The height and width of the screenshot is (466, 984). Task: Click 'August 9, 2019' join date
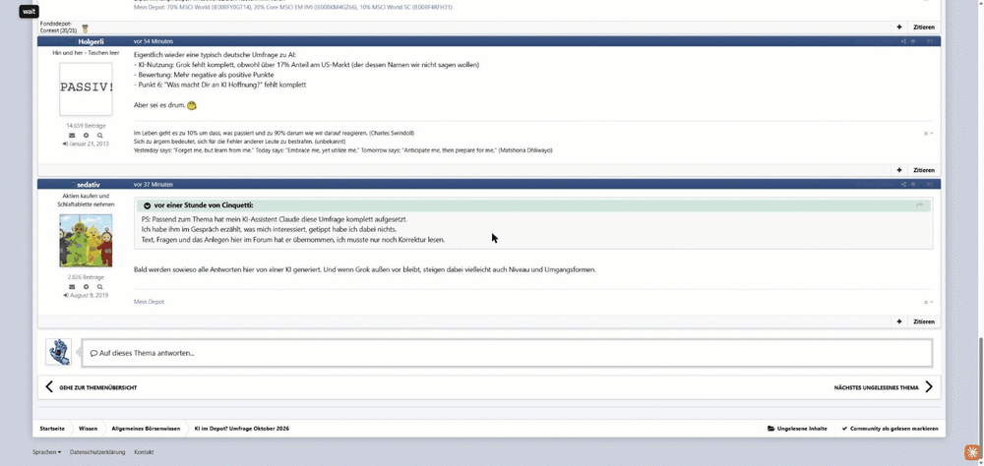(89, 295)
